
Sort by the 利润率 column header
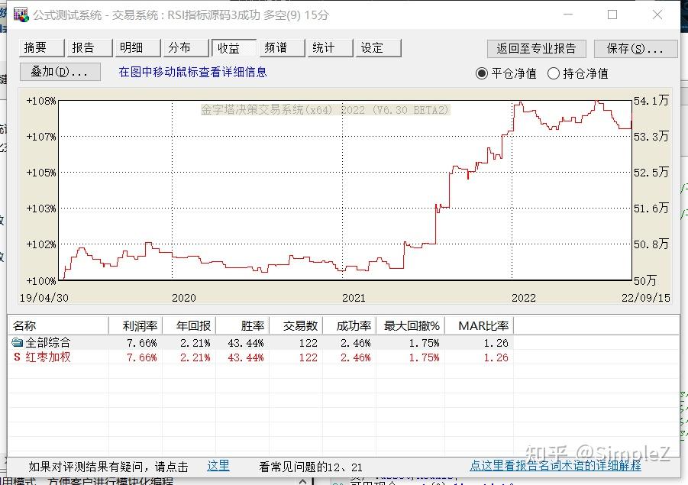point(141,325)
